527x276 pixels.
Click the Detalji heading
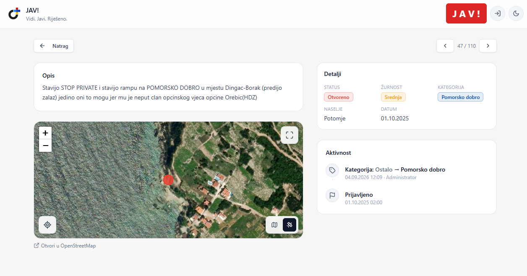pyautogui.click(x=333, y=74)
